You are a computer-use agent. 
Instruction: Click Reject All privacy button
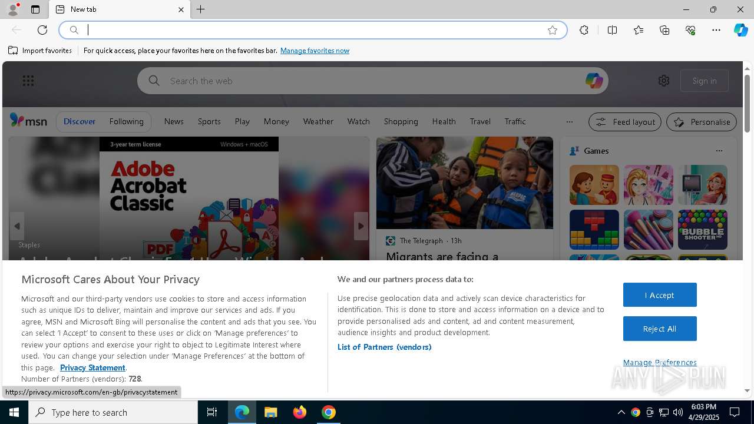click(660, 329)
